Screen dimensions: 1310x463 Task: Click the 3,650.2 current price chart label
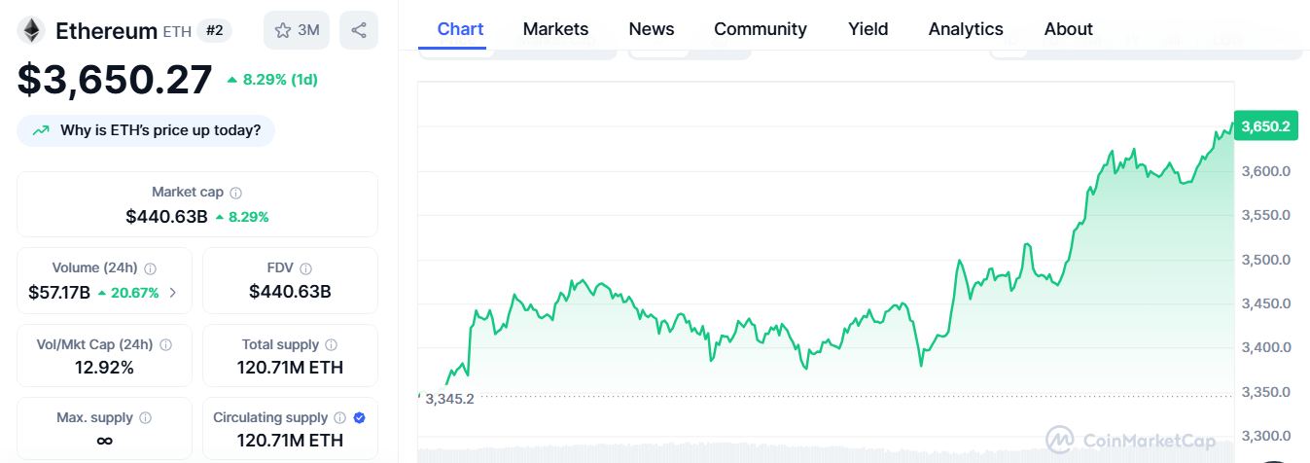point(1265,125)
